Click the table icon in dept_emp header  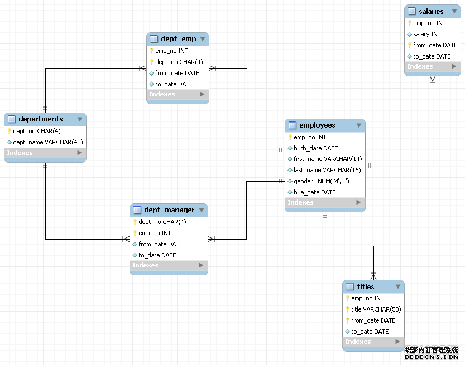(154, 39)
